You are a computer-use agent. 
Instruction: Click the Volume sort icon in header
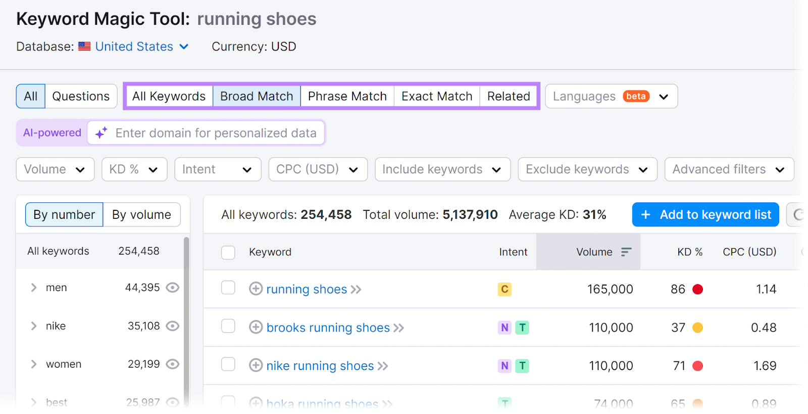pos(626,252)
